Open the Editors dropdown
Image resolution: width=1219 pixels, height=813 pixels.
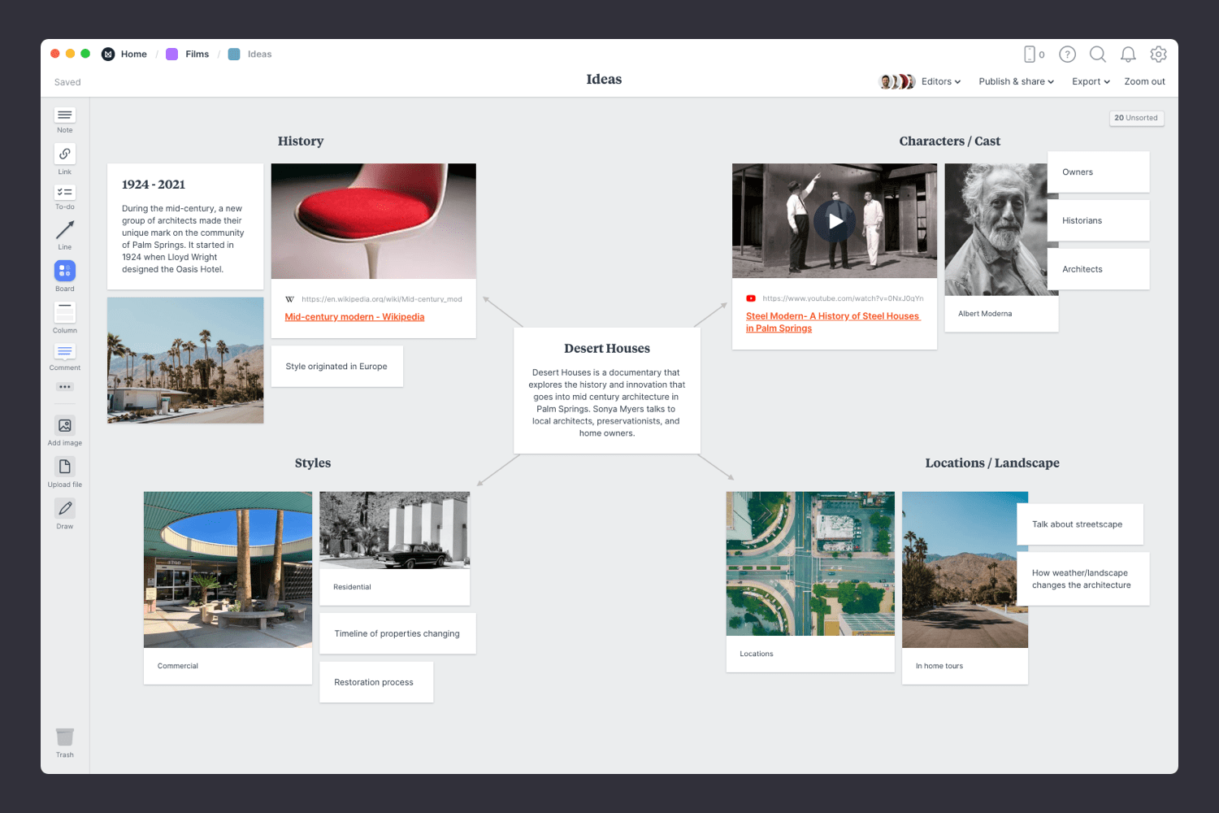point(939,81)
